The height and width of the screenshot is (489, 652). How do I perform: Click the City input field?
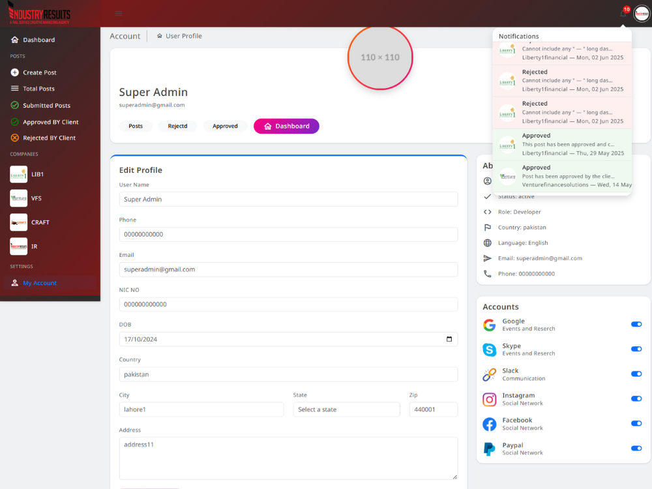[x=201, y=409]
